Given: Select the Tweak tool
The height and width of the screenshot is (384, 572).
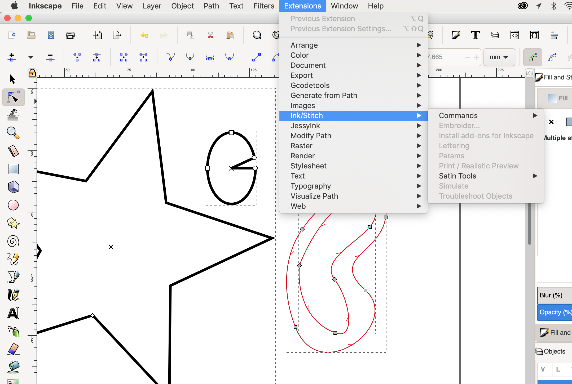Looking at the screenshot, I should [x=13, y=115].
